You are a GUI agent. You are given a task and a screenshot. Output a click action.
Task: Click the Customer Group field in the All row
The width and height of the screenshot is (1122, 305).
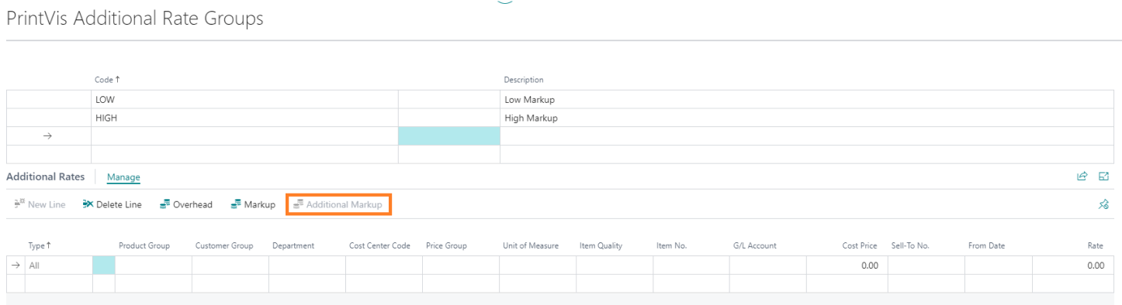click(x=230, y=266)
